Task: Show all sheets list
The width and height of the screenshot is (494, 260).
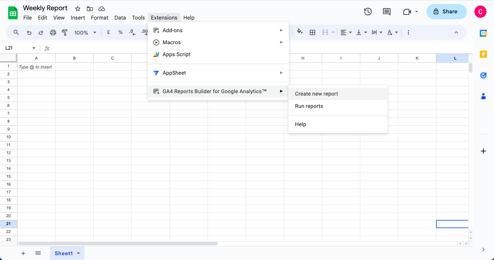Action: click(38, 253)
